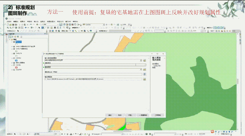This screenshot has height=136, width=245.
Task: Click List By Visibility icon
Action: [15, 37]
